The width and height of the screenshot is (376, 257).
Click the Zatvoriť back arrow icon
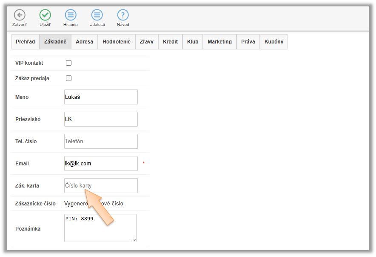click(20, 15)
